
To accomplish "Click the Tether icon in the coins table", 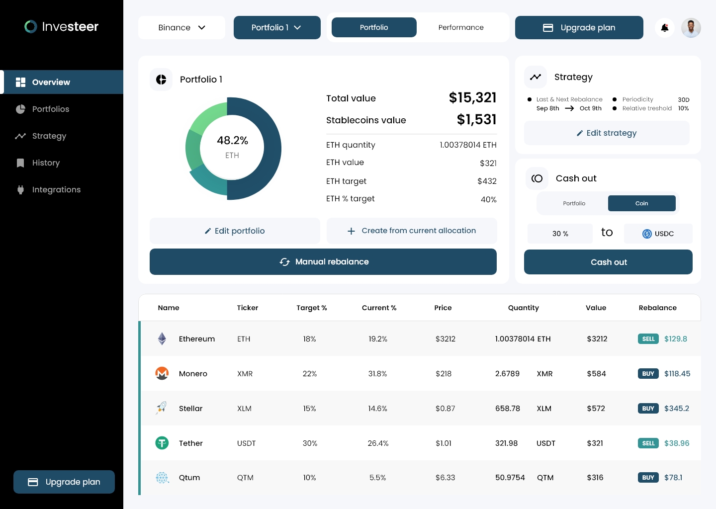I will click(162, 443).
